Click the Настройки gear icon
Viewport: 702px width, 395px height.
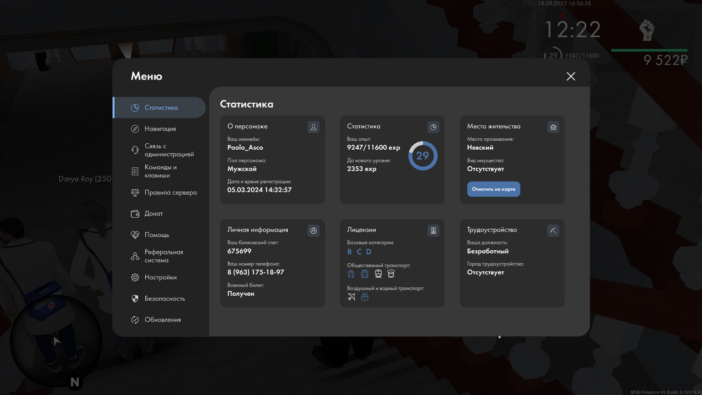click(135, 278)
